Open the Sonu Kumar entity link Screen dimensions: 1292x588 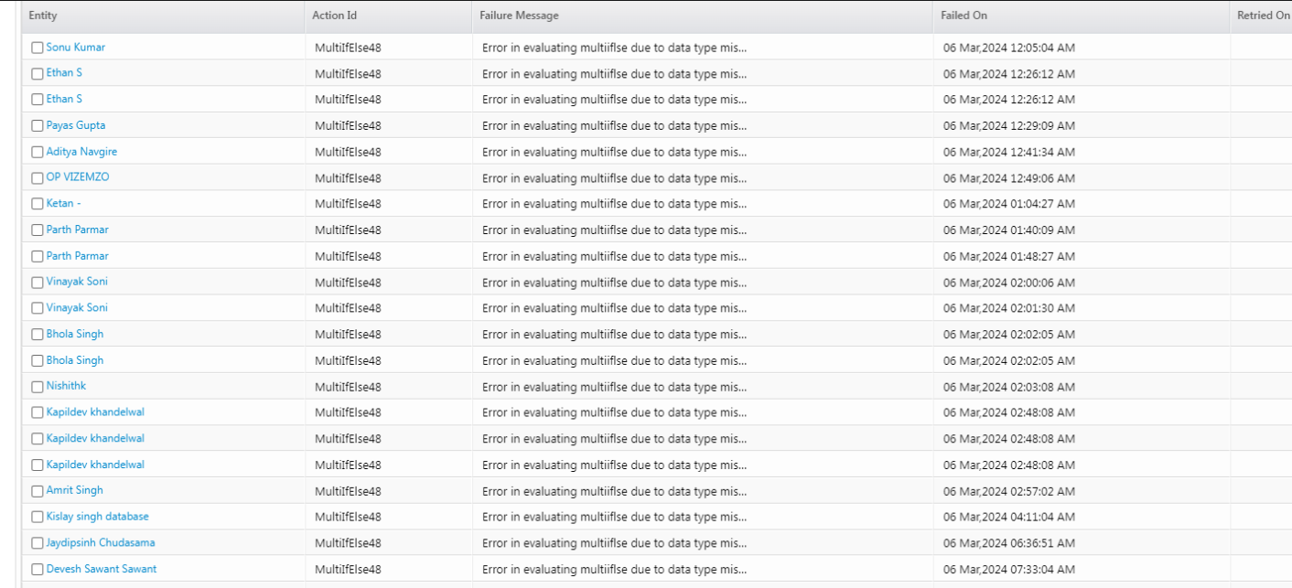point(76,48)
